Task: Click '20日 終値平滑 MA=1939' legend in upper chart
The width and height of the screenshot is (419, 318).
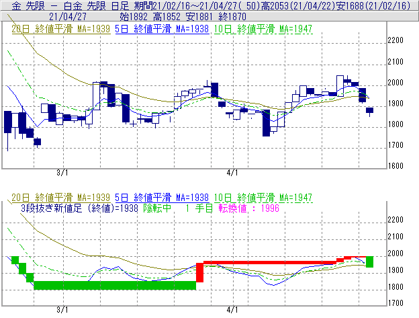Action: [61, 29]
